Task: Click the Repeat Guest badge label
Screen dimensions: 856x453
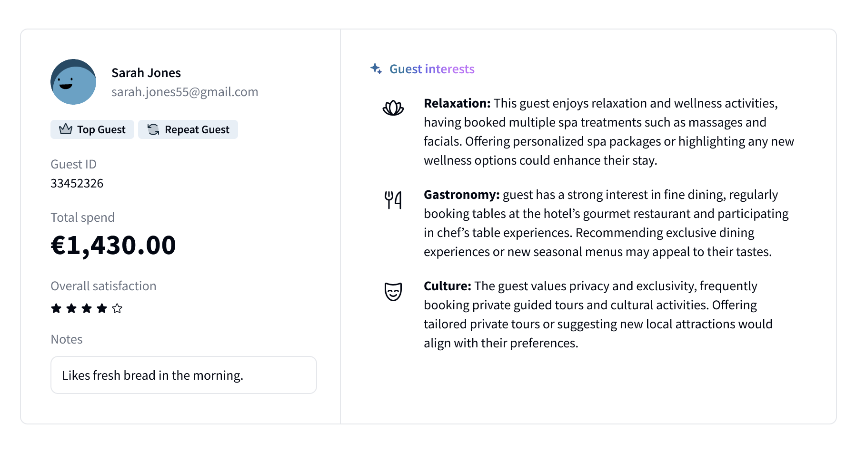Action: pyautogui.click(x=197, y=129)
